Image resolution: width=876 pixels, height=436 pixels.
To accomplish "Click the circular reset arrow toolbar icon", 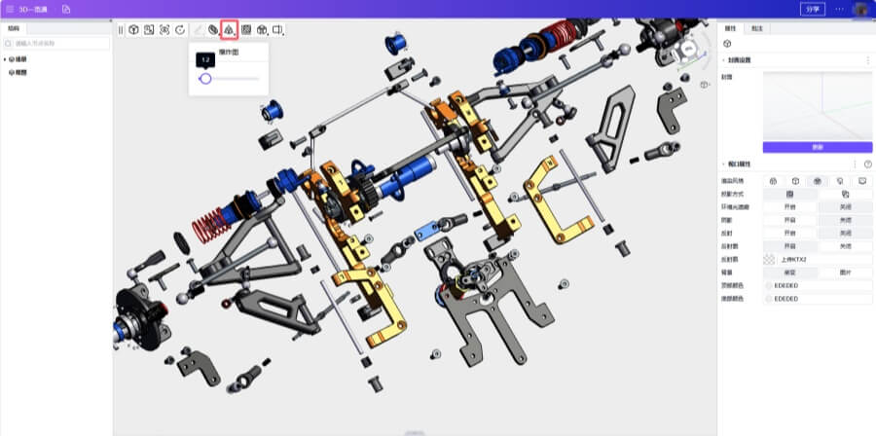I will pyautogui.click(x=180, y=30).
